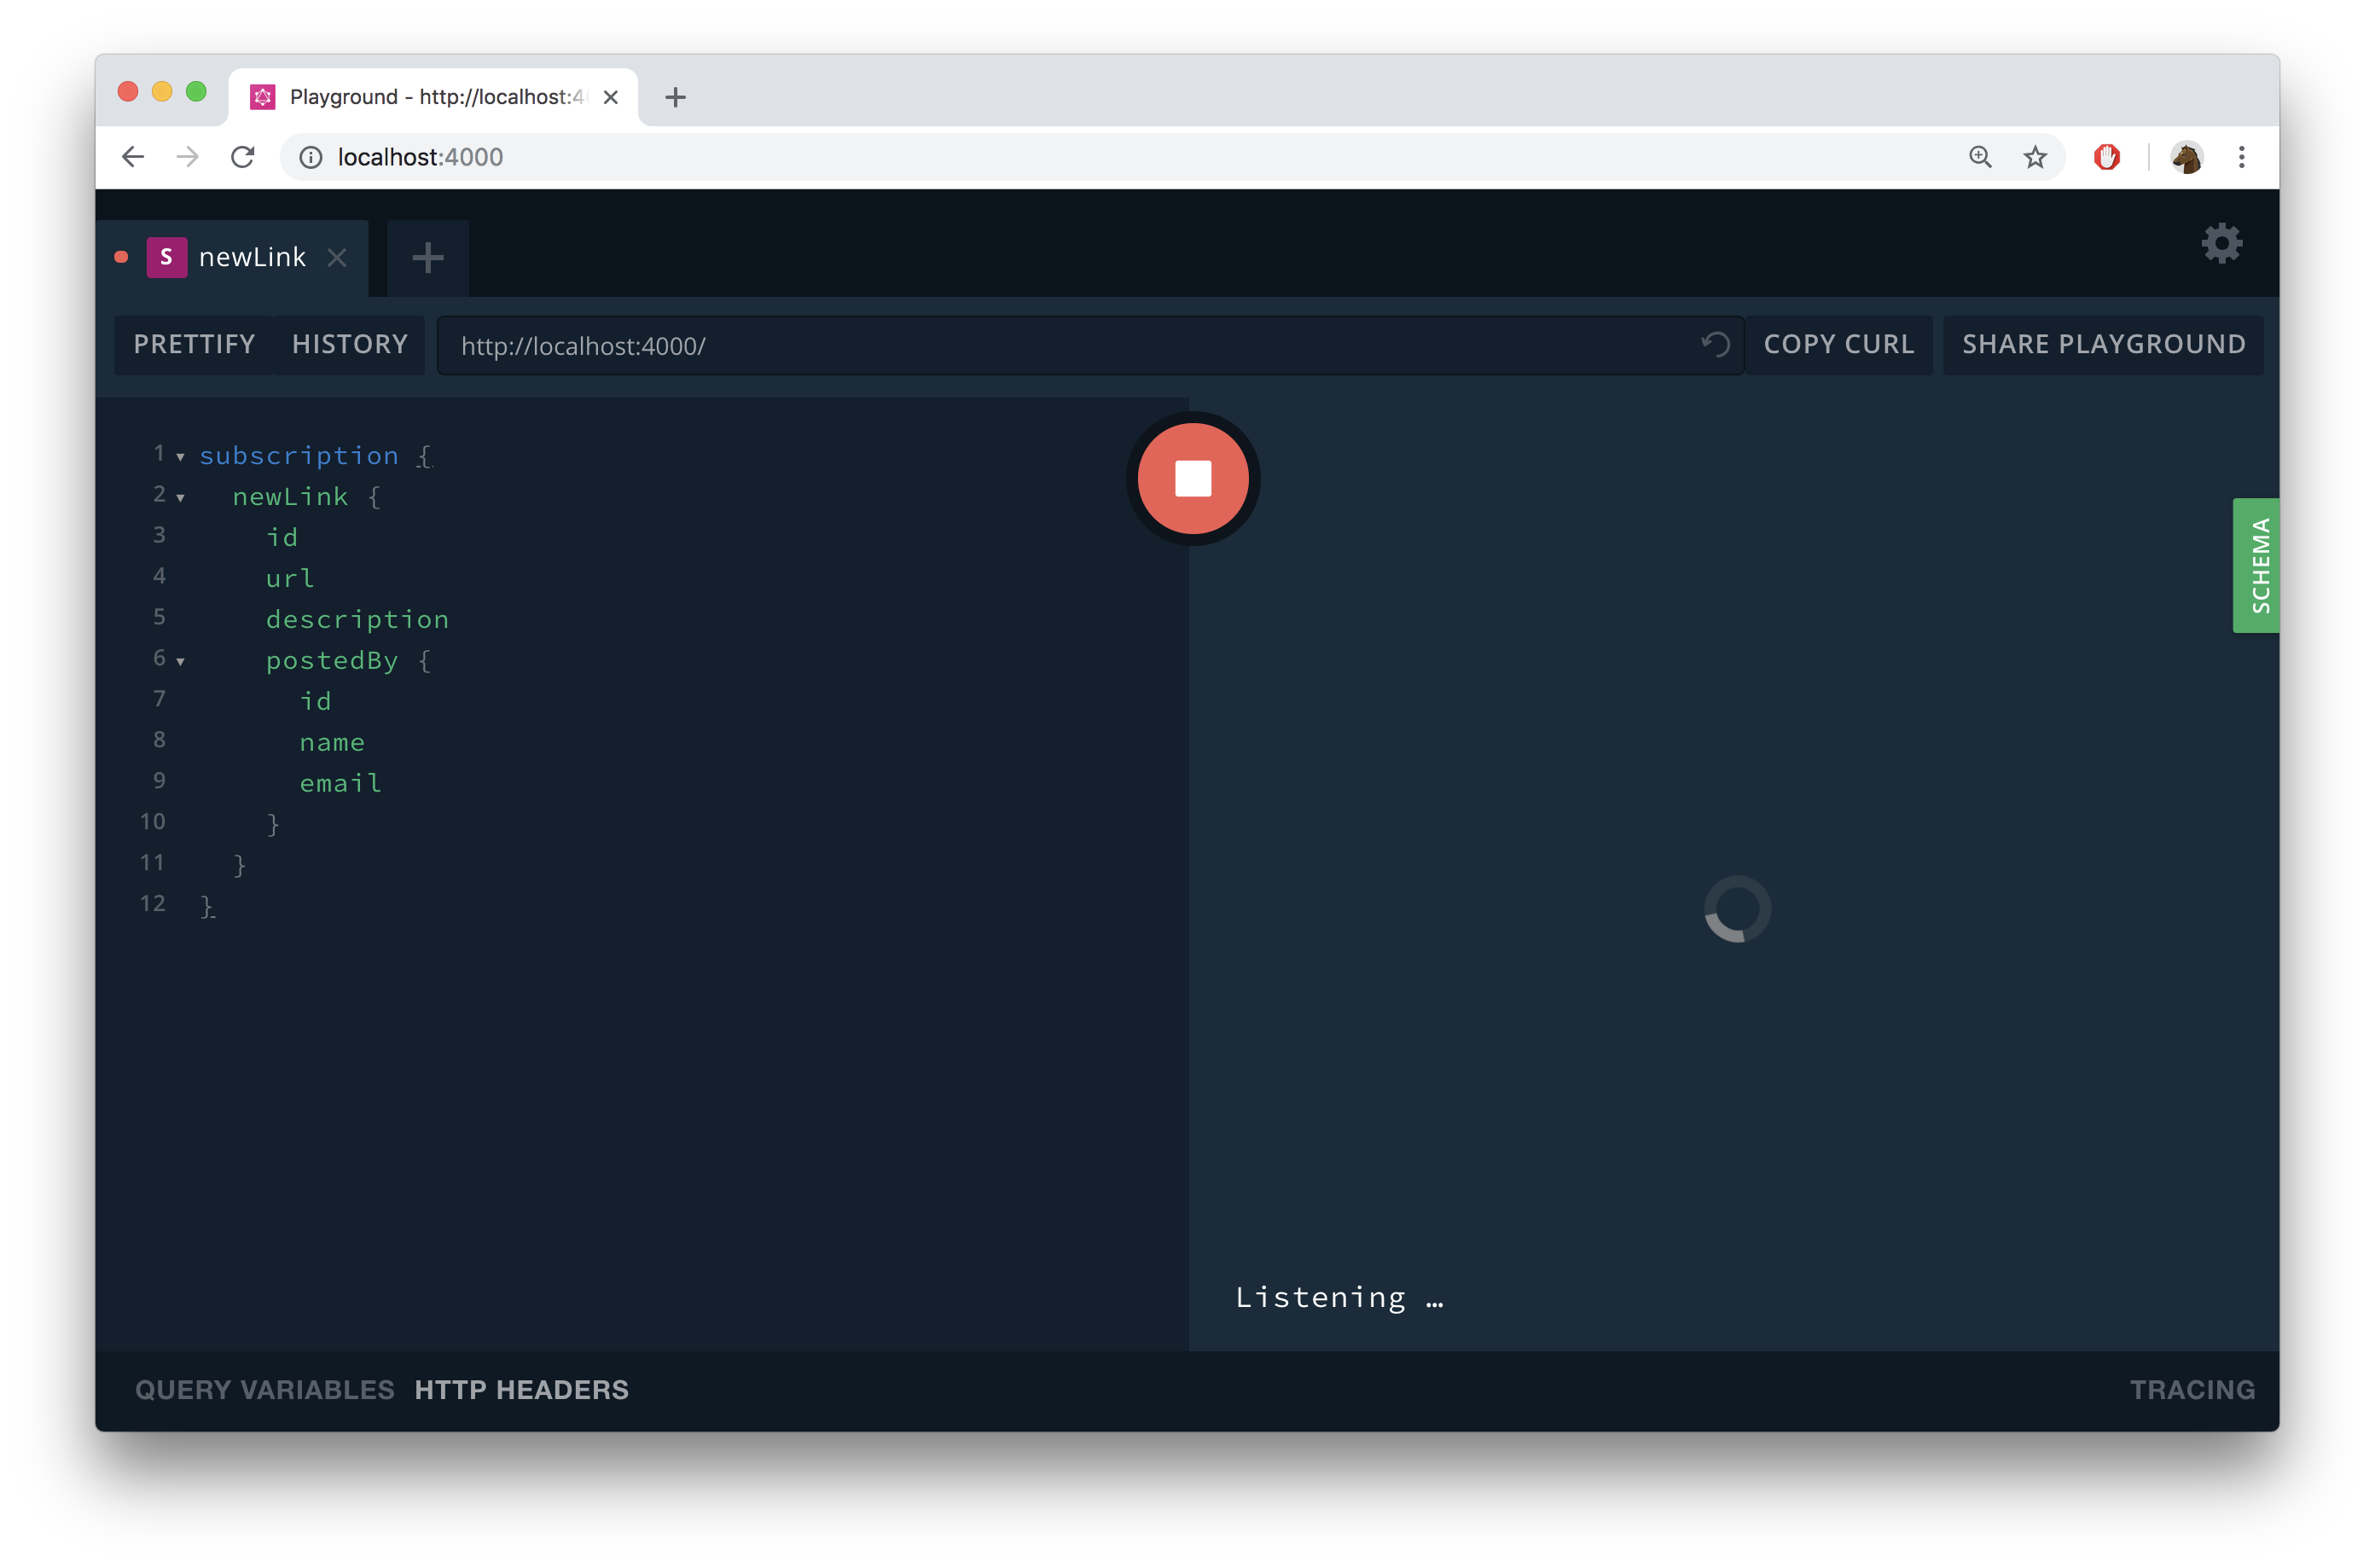Open the Playground settings gear
The width and height of the screenshot is (2375, 1568).
click(x=2221, y=243)
